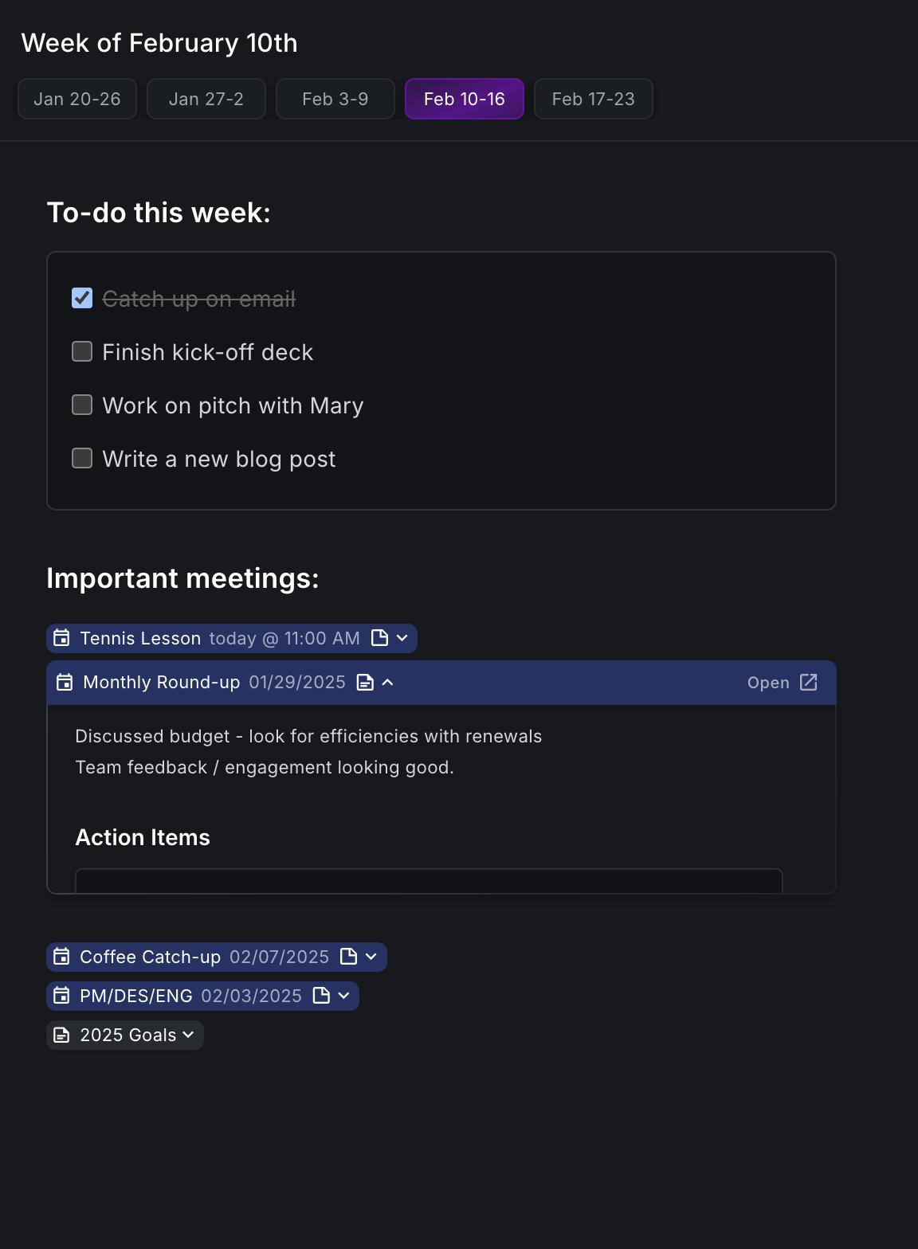Click the document icon on PM/DES/ENG chip
This screenshot has height=1249, width=918.
click(322, 995)
